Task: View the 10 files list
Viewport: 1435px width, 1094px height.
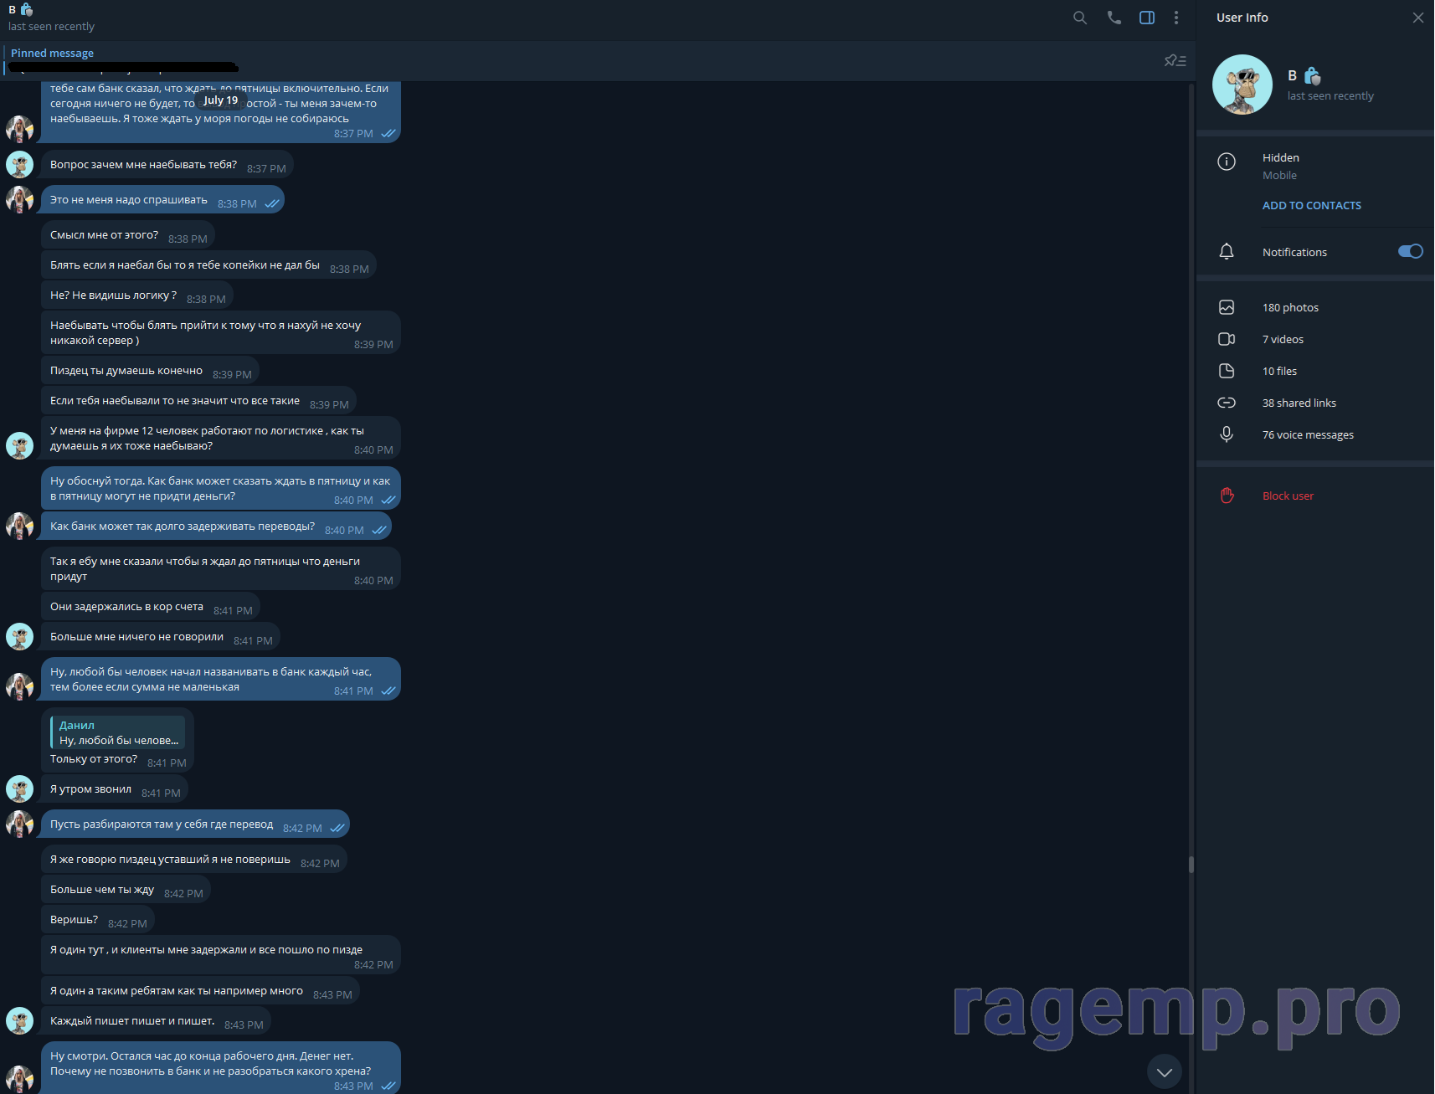Action: 1279,372
